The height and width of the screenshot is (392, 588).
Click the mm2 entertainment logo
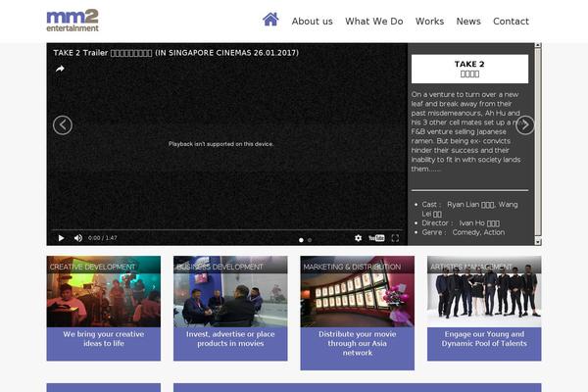(x=73, y=21)
